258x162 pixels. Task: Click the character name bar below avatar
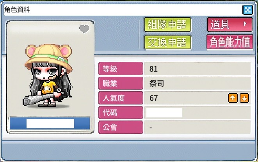(x=50, y=123)
